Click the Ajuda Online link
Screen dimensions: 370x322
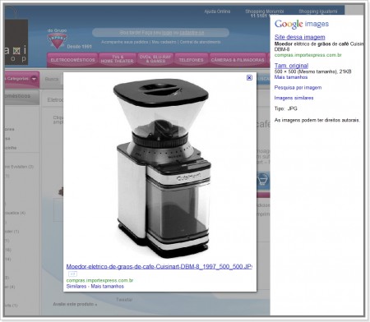pos(217,11)
